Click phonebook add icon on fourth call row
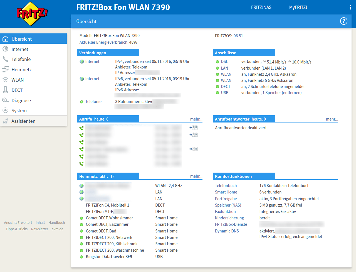 pyautogui.click(x=194, y=149)
